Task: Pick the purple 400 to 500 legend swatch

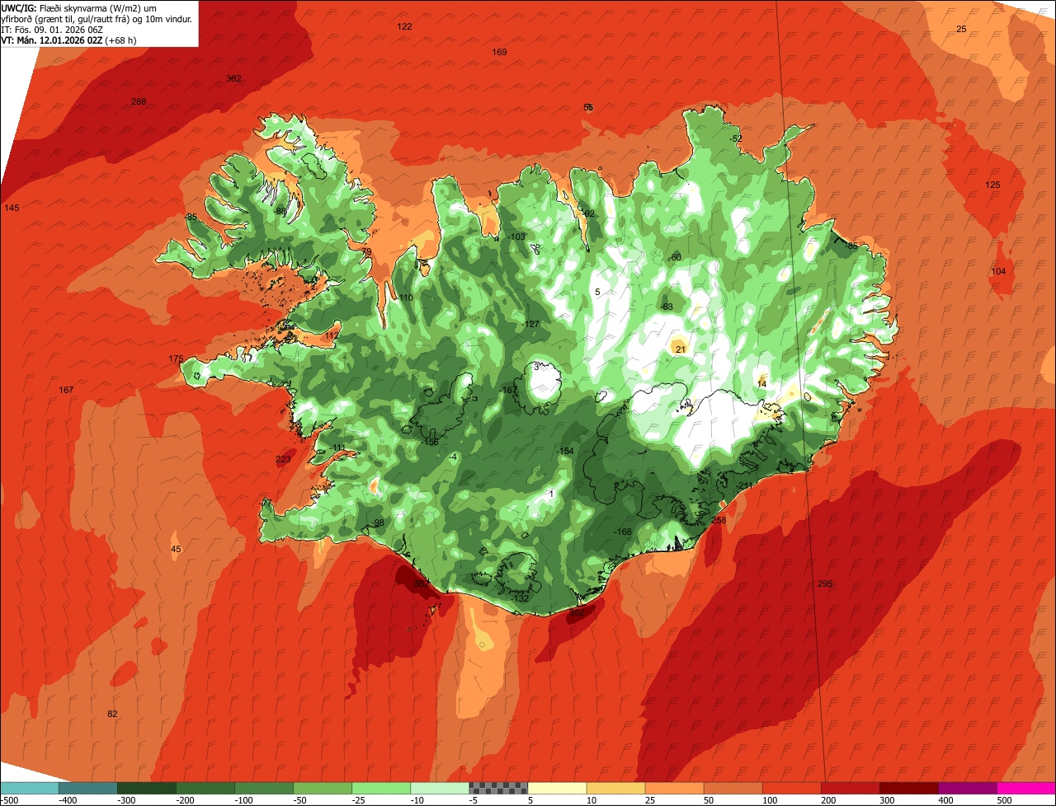Action: click(968, 788)
